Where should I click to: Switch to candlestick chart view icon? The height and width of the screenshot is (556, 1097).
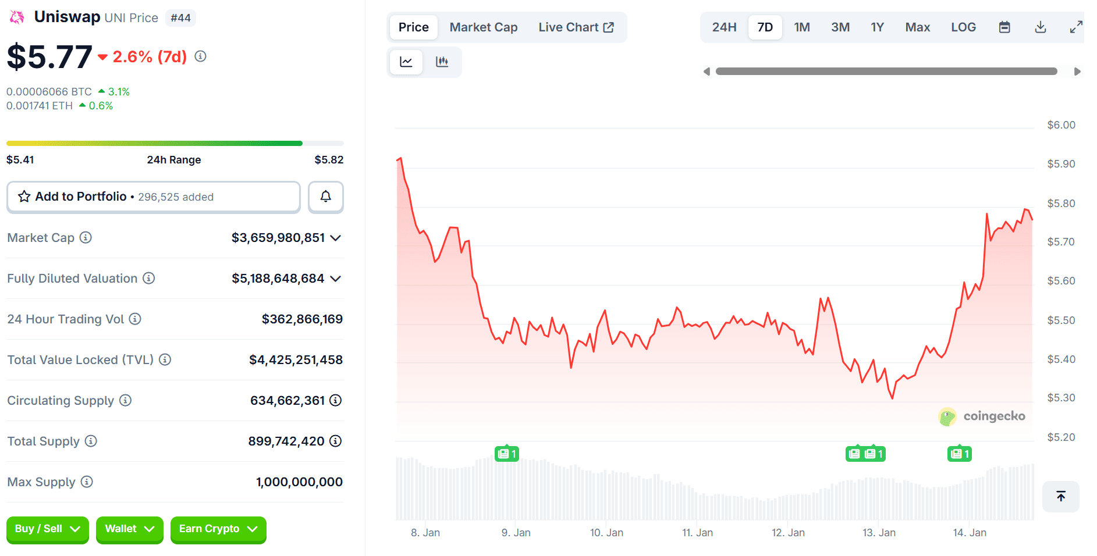(x=442, y=62)
